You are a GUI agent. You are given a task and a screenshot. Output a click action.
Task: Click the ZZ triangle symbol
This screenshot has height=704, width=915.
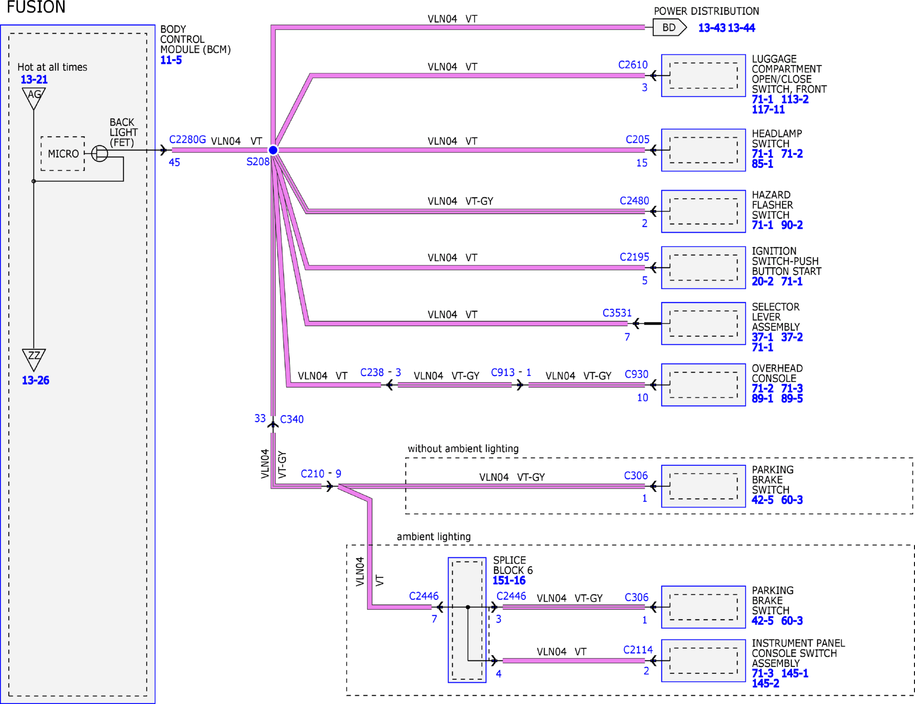(34, 359)
